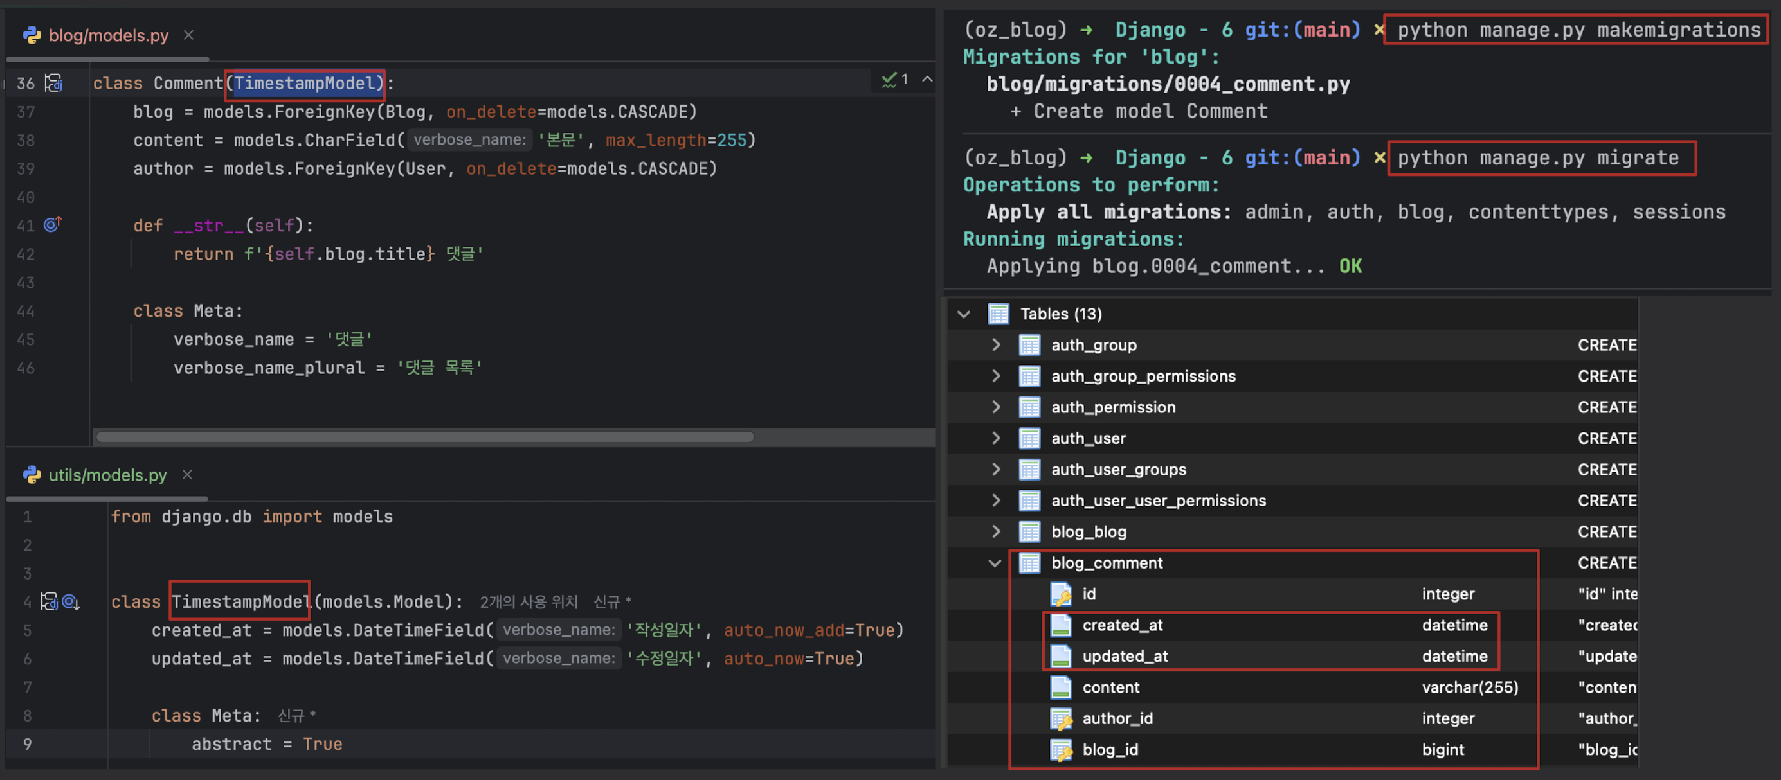This screenshot has width=1781, height=780.
Task: Click the TimestampModel base class reference
Action: coord(304,84)
